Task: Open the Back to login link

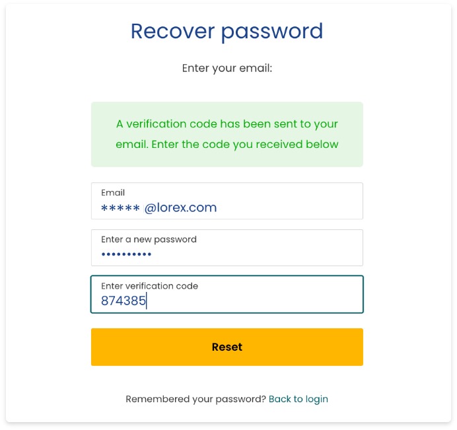Action: (298, 399)
